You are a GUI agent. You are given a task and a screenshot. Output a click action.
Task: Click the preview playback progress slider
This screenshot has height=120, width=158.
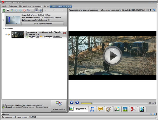click(x=114, y=103)
